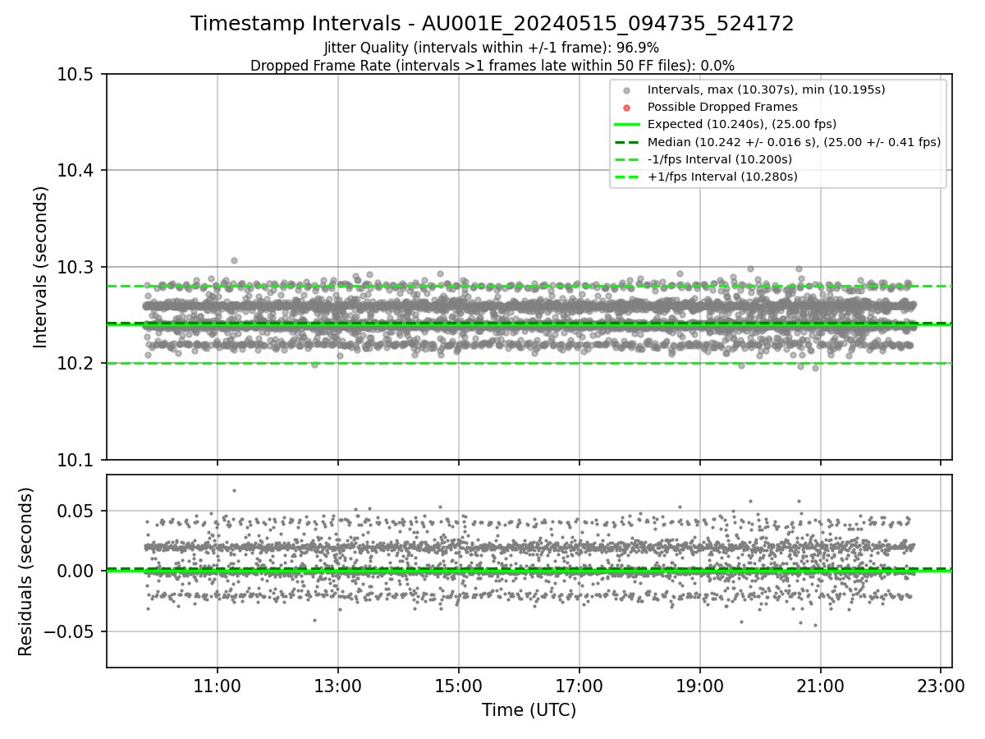Click the 'Median (10.242 +/- 0.016 s)' legend entry
Screen dimensions: 985x739
[x=794, y=142]
